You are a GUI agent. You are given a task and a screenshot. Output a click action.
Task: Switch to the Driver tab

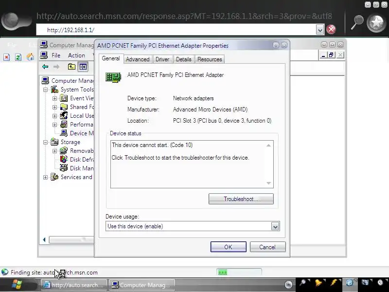pos(162,59)
